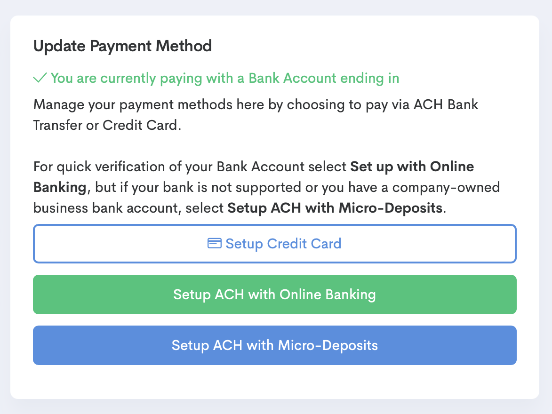The image size is (552, 414).
Task: Select the bank account verification option
Action: pos(274,294)
